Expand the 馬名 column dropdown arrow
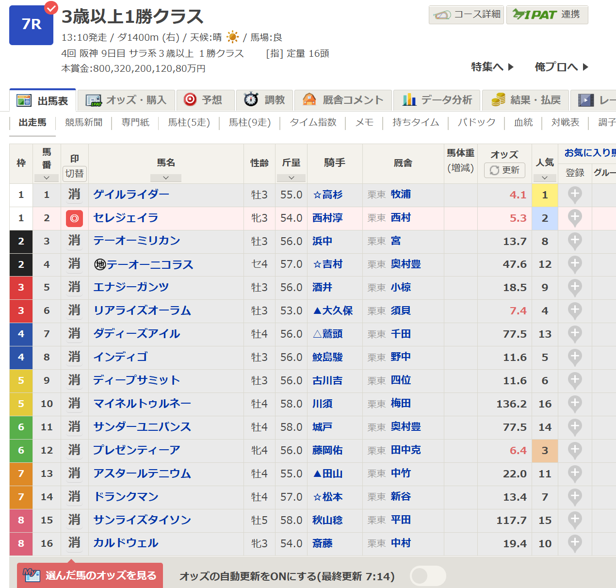The width and height of the screenshot is (616, 588). pos(165,178)
